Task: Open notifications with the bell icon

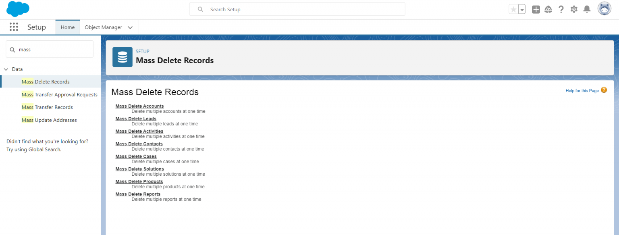Action: 587,8
